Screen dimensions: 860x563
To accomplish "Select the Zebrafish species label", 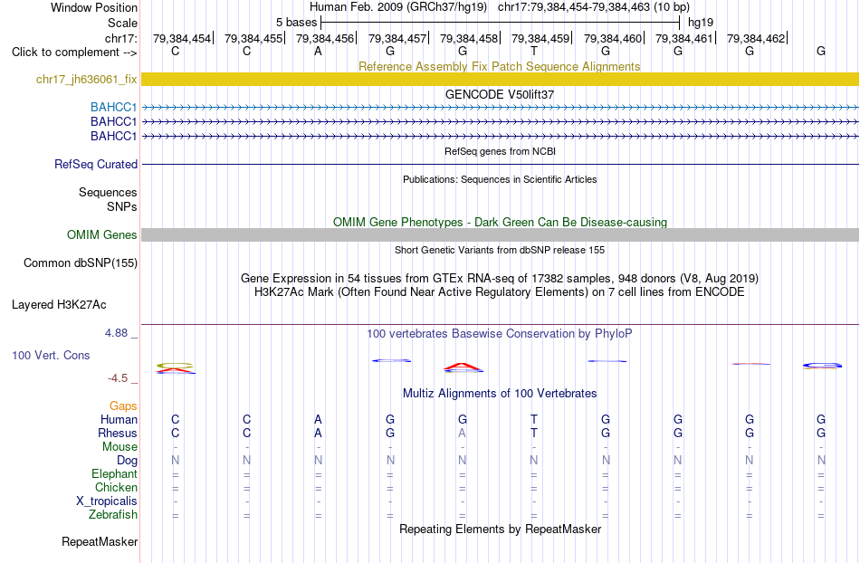I will coord(113,515).
